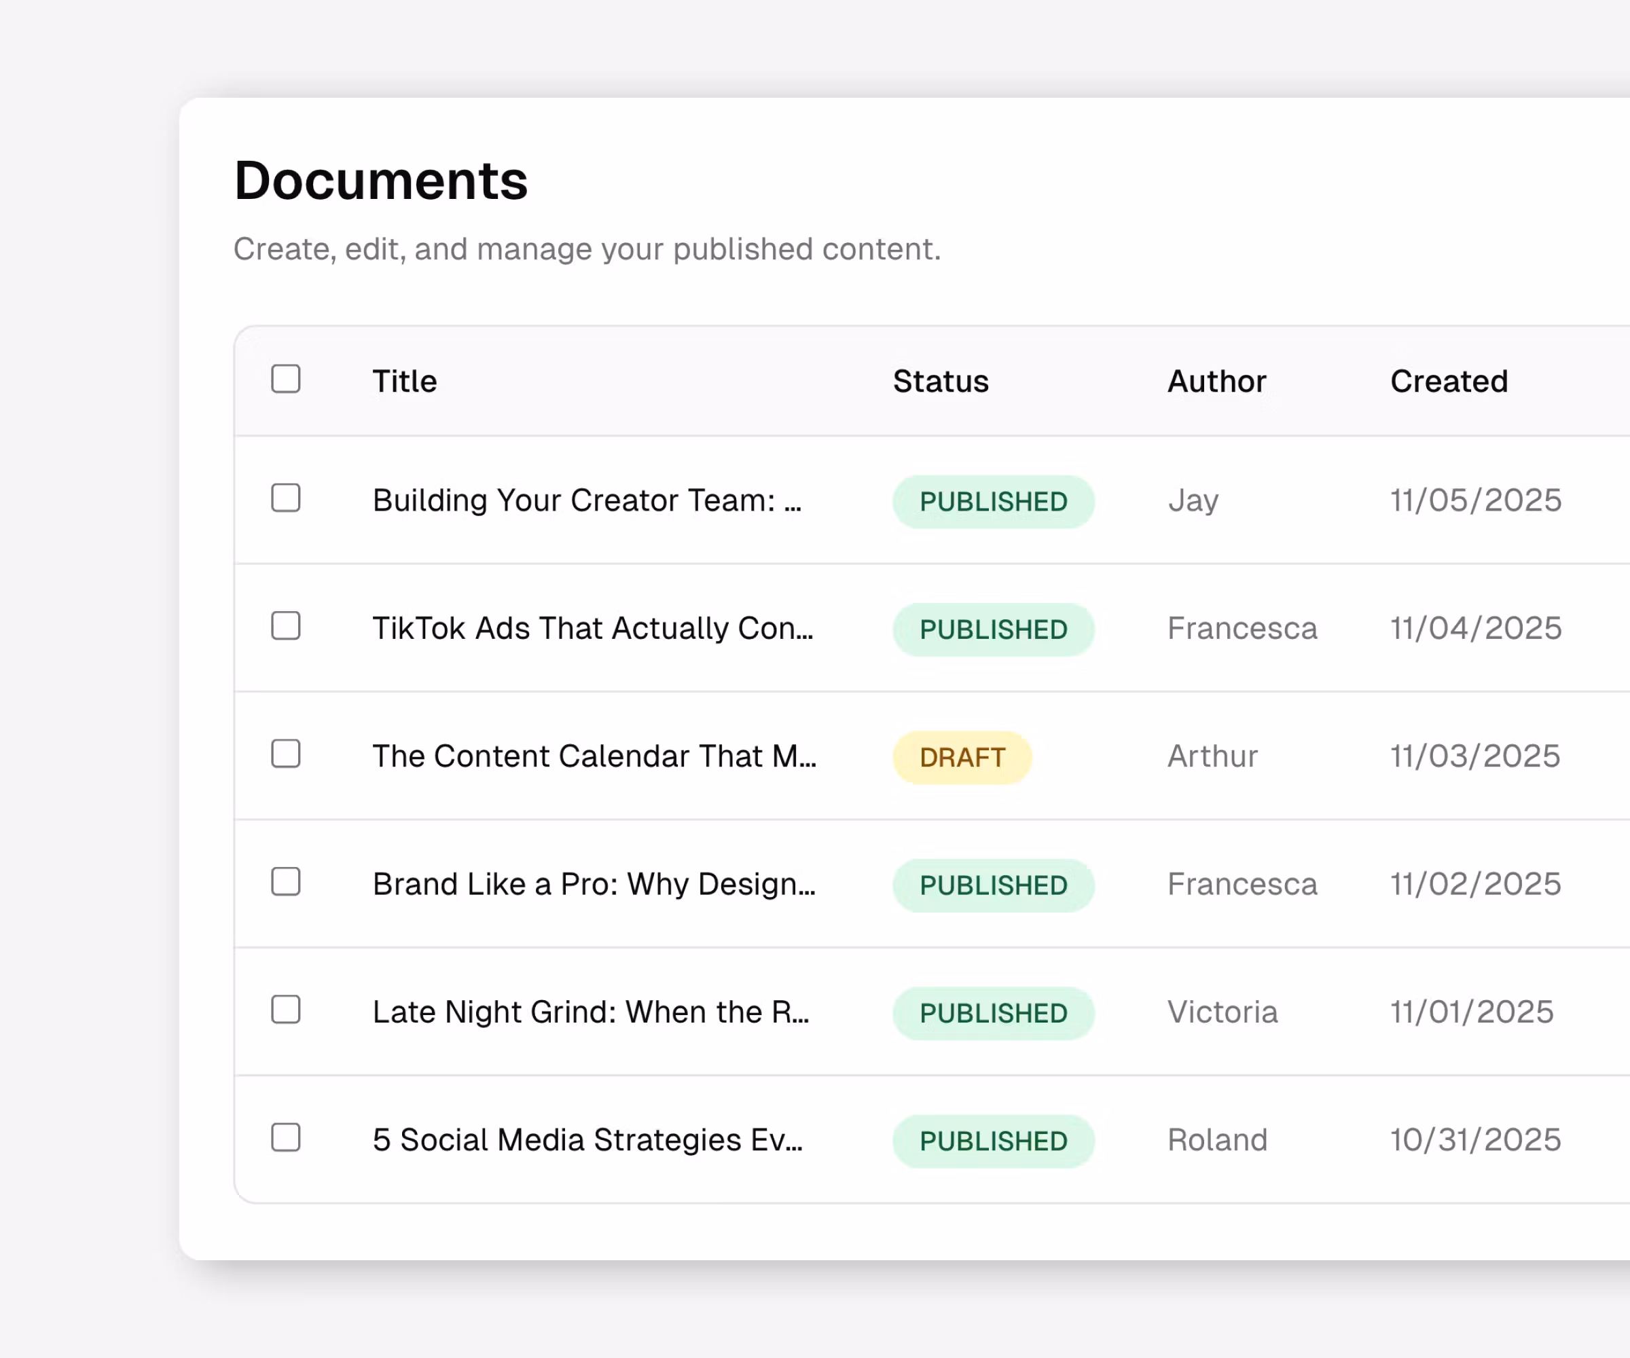This screenshot has height=1358, width=1630.
Task: Click PUBLISHED badge in Jay's row
Action: [x=993, y=502]
